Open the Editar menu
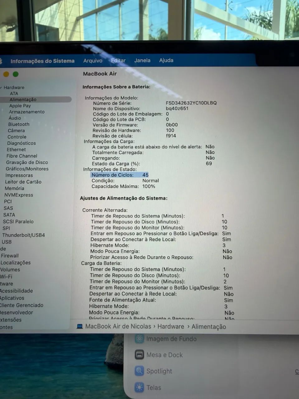 [118, 60]
